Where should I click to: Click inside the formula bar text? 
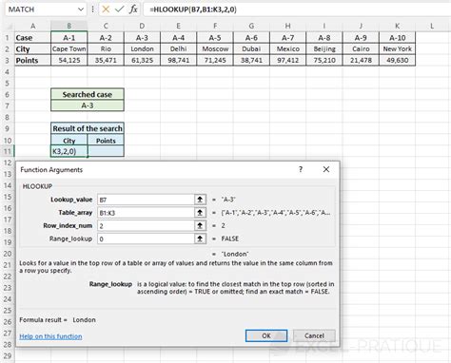[193, 10]
